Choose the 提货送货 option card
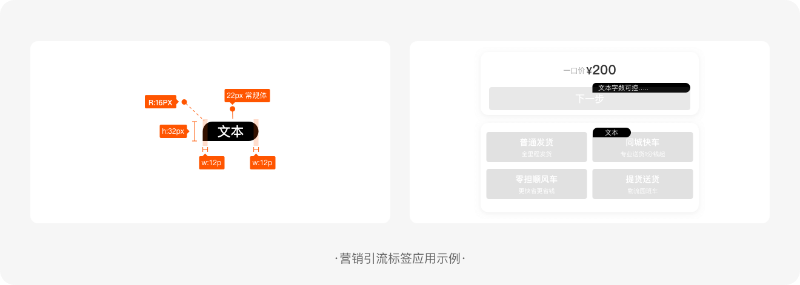Screen dimensions: 800x285 tap(642, 184)
